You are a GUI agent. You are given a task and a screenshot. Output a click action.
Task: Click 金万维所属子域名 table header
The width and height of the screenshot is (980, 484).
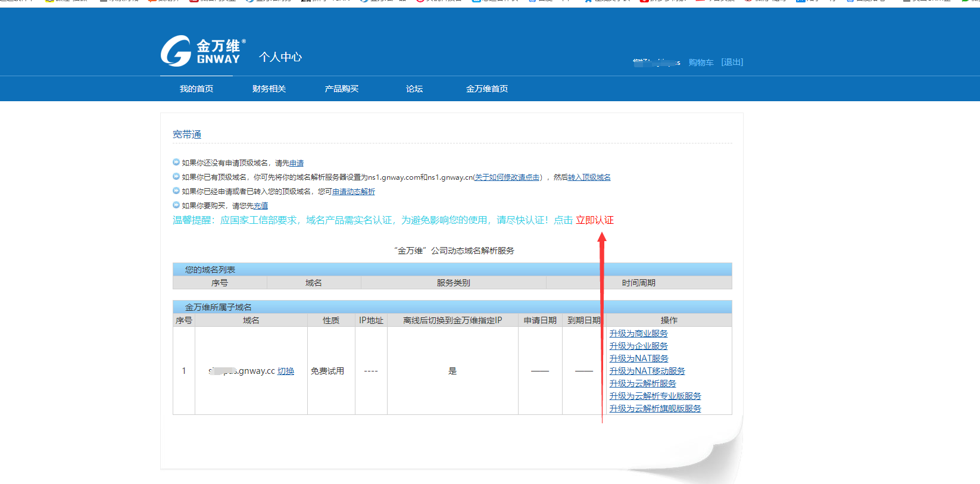[452, 307]
